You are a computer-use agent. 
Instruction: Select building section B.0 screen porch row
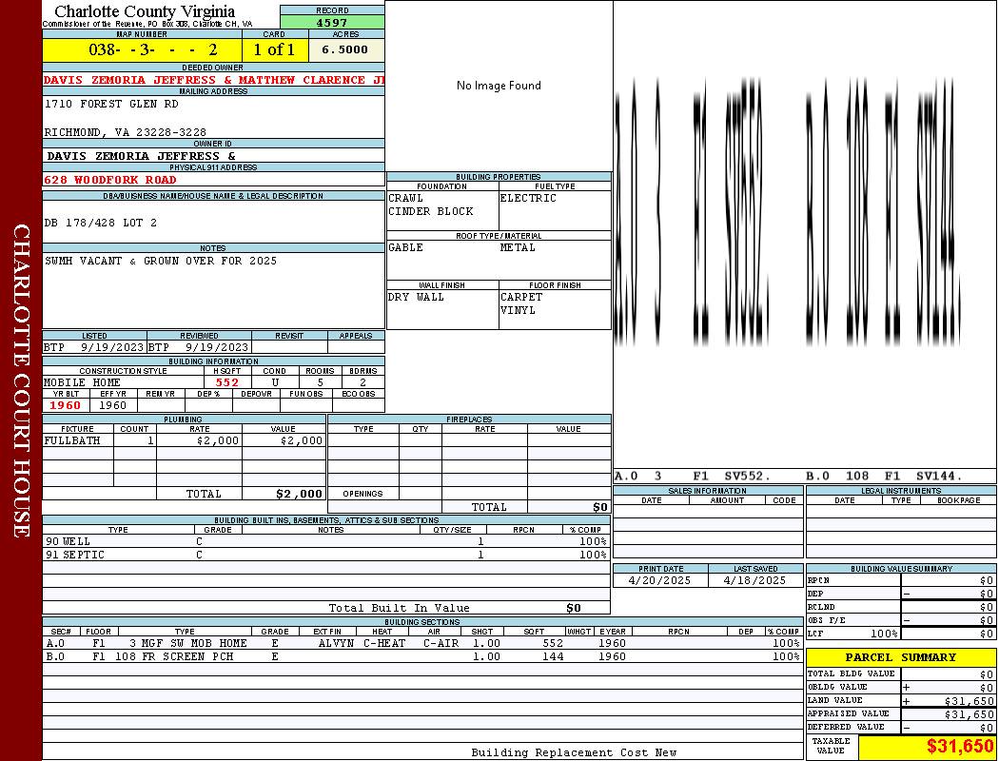coord(421,656)
